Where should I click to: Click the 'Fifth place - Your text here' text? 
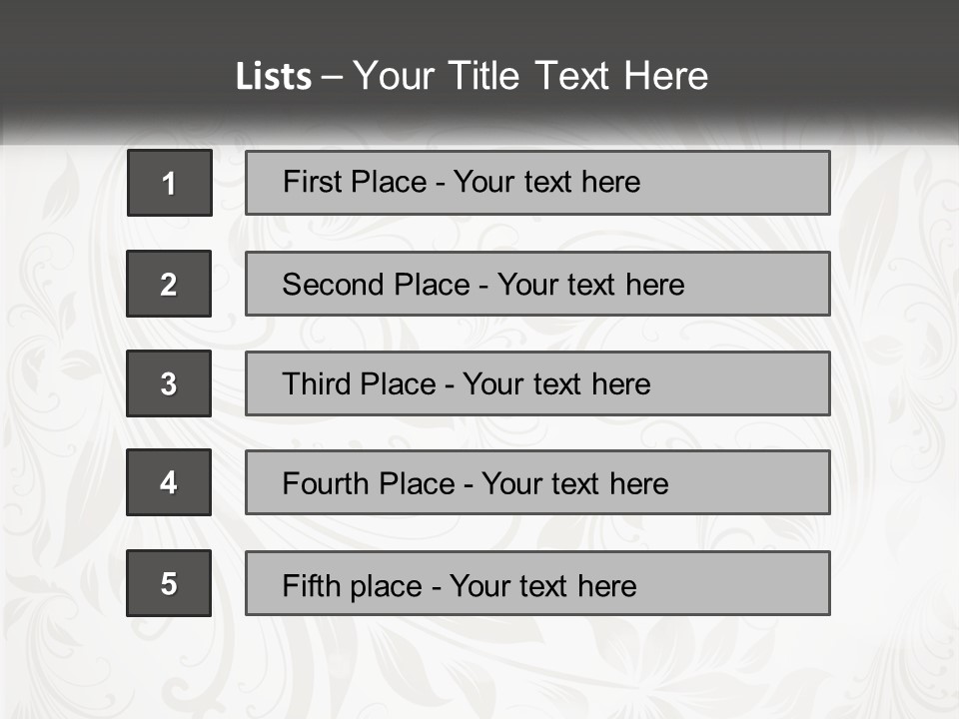tap(460, 585)
